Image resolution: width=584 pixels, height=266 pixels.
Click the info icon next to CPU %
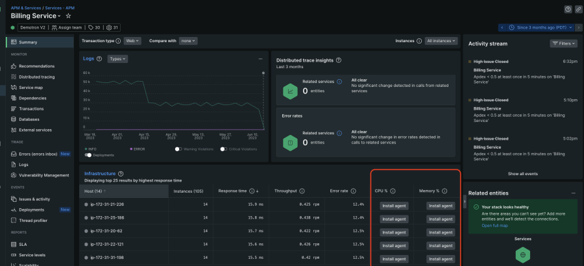[393, 191]
